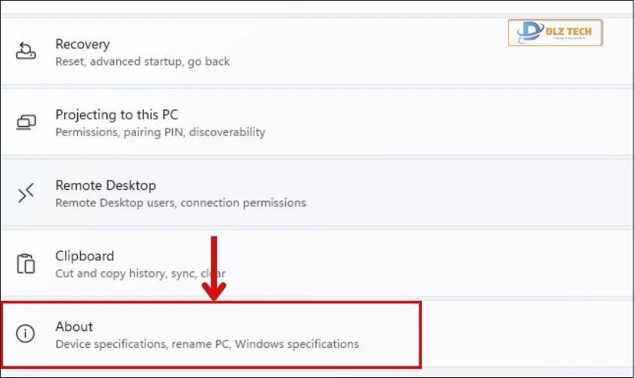The height and width of the screenshot is (378, 635).
Task: Open Projecting to this PC settings
Action: [x=116, y=115]
